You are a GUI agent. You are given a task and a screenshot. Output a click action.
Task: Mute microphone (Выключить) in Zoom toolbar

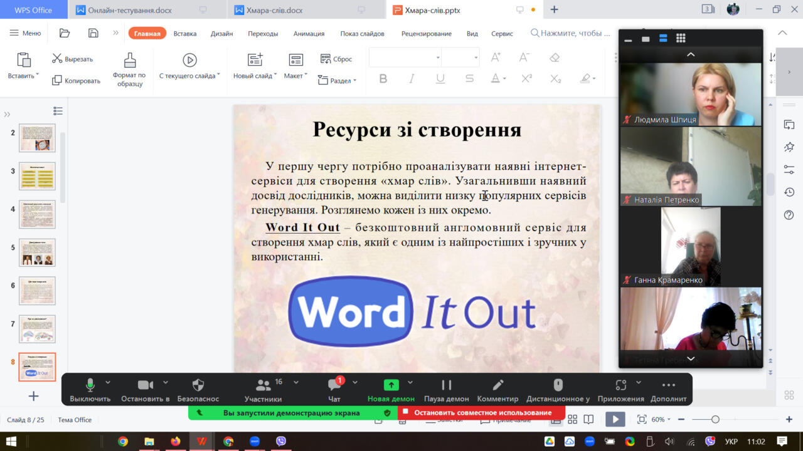(x=90, y=389)
